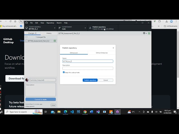Viewport: 179px width, 134px height.
Task: Select the GitHub.com tab
Action: pyautogui.click(x=74, y=53)
